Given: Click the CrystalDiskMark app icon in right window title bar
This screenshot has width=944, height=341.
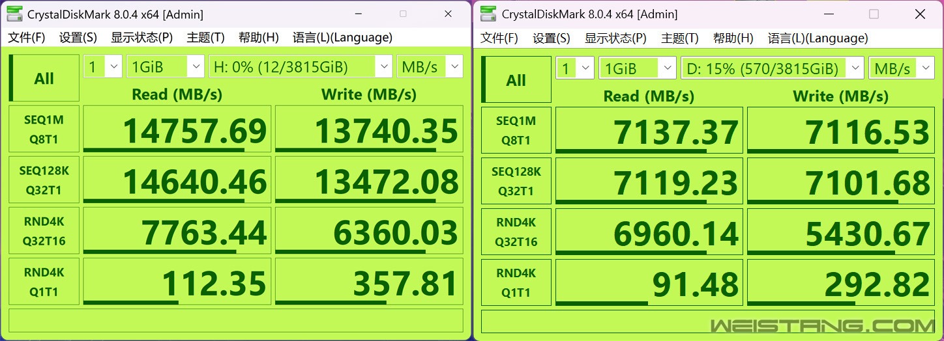Looking at the screenshot, I should [488, 14].
